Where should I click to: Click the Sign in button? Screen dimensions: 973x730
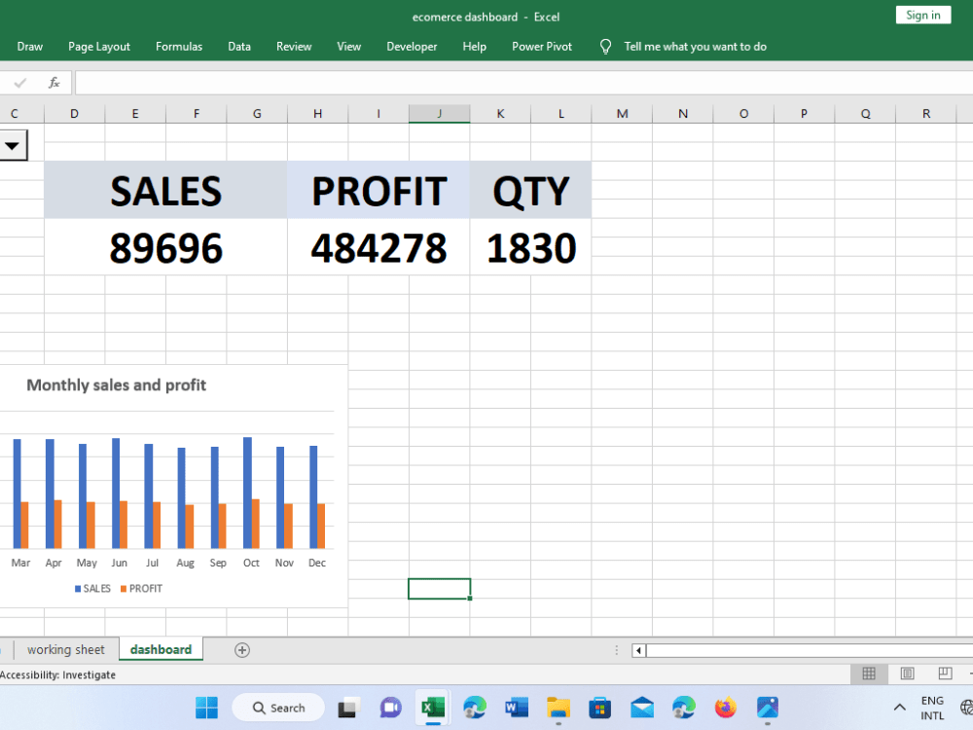(x=921, y=15)
